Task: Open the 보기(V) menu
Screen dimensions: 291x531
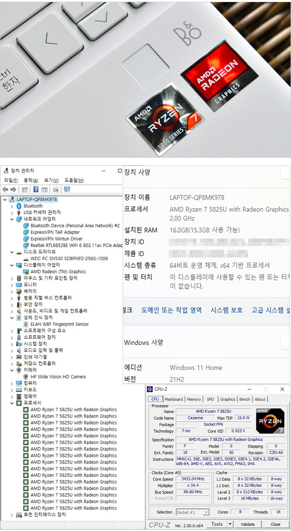Action: [x=51, y=180]
